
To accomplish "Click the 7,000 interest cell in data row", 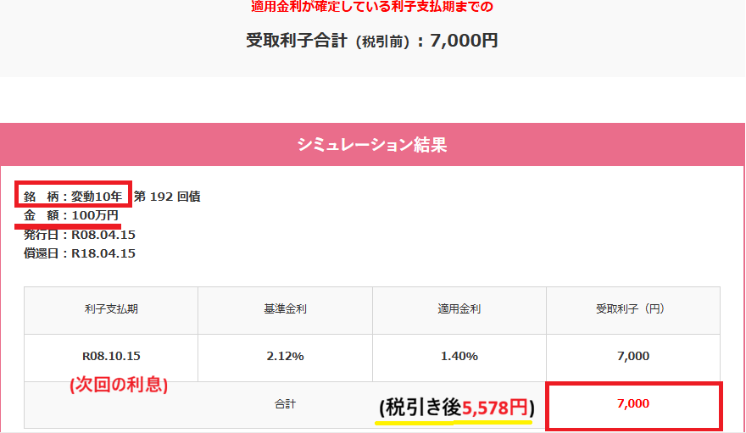I will pyautogui.click(x=632, y=356).
